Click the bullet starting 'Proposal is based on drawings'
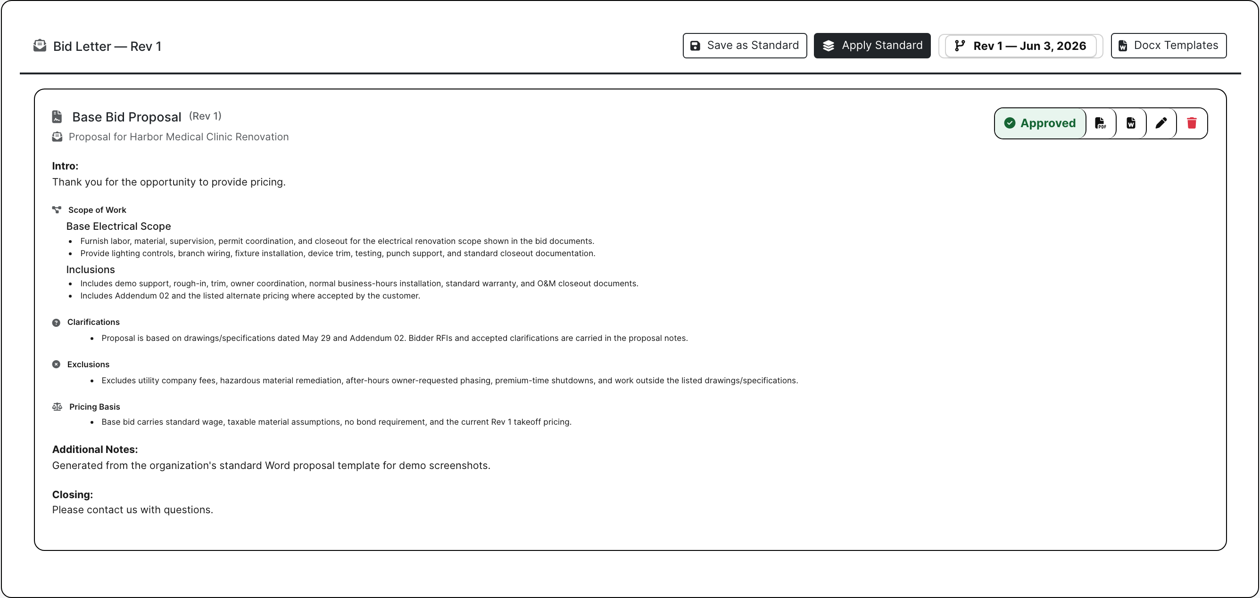The width and height of the screenshot is (1260, 598). [394, 338]
